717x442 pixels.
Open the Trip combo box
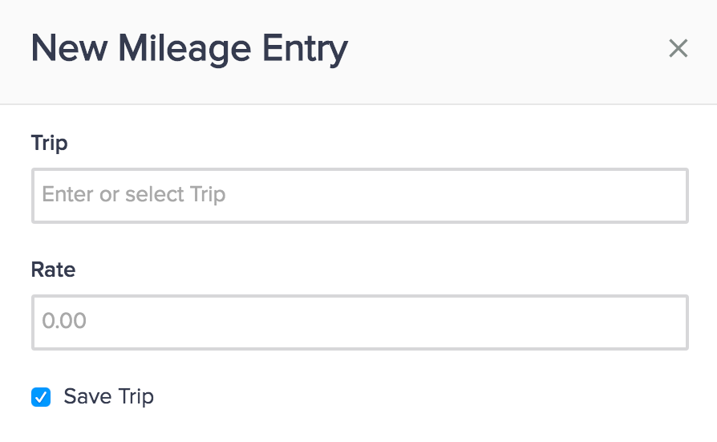coord(359,195)
